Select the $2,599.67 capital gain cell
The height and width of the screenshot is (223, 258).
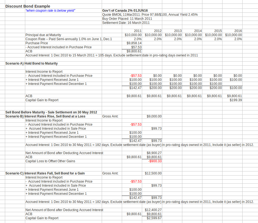tap(154, 218)
